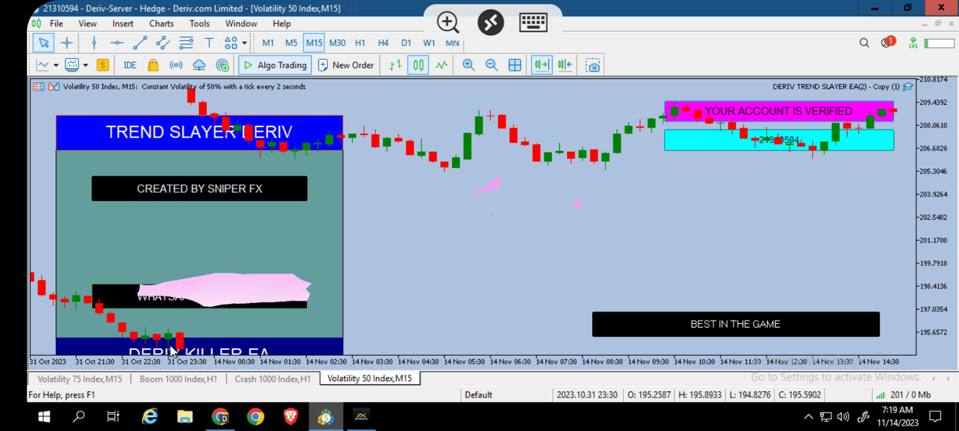Viewport: 959px width, 431px height.
Task: Open the Signals broadcast icon
Action: pos(176,65)
